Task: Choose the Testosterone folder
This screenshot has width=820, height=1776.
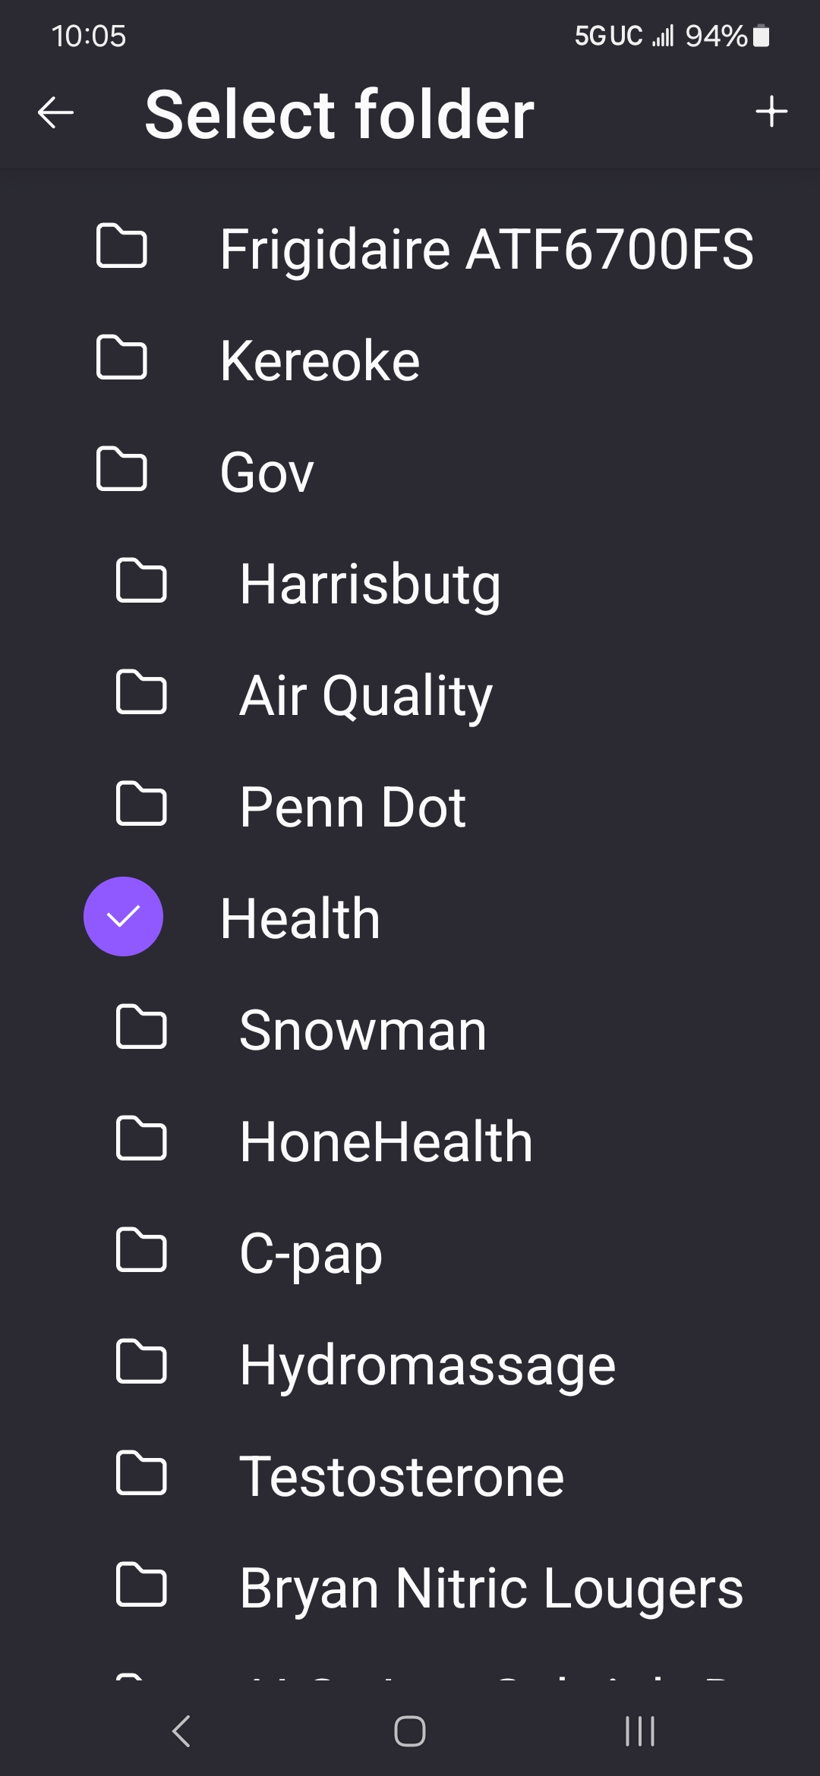Action: point(410,1475)
